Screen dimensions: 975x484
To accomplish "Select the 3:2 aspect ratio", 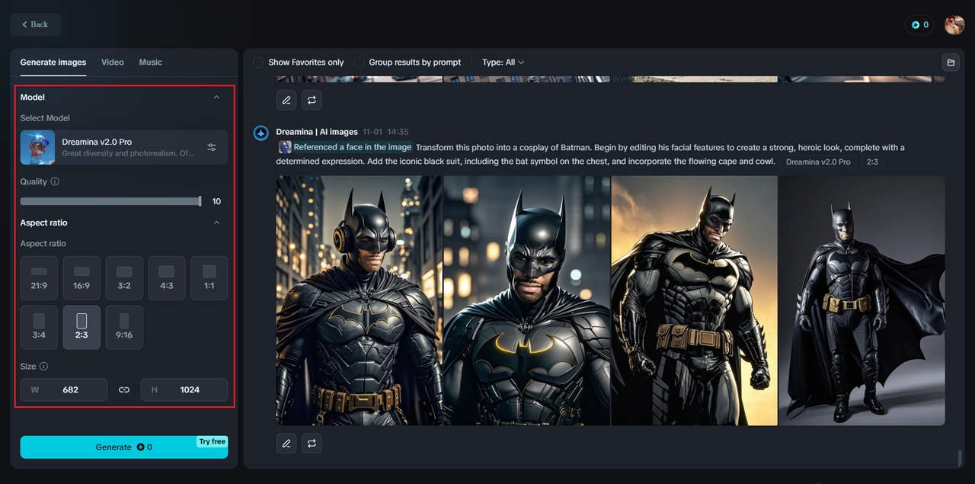I will pyautogui.click(x=124, y=277).
